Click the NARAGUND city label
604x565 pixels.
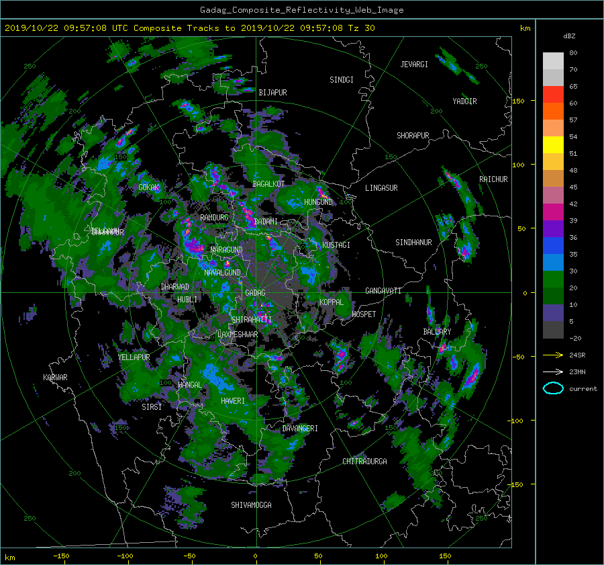227,250
